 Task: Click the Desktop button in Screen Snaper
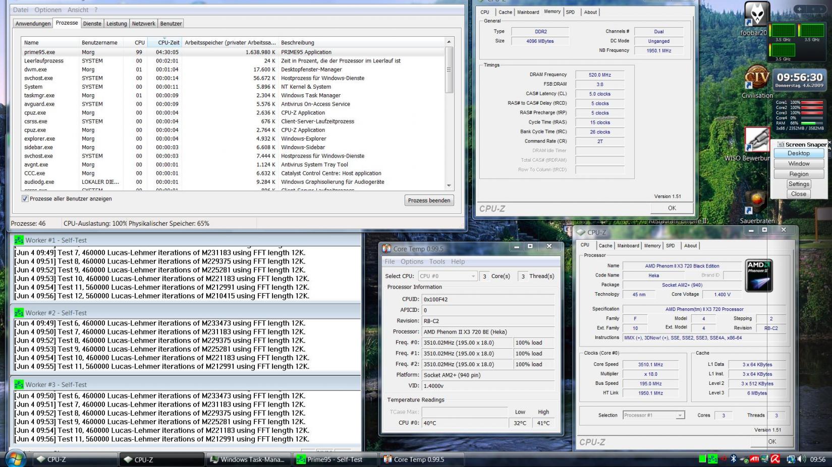[x=799, y=153]
